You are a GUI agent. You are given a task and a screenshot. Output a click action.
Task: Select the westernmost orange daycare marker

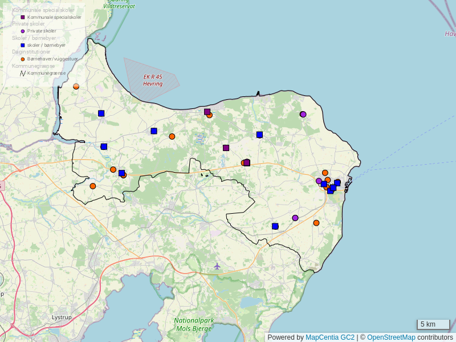tap(76, 86)
